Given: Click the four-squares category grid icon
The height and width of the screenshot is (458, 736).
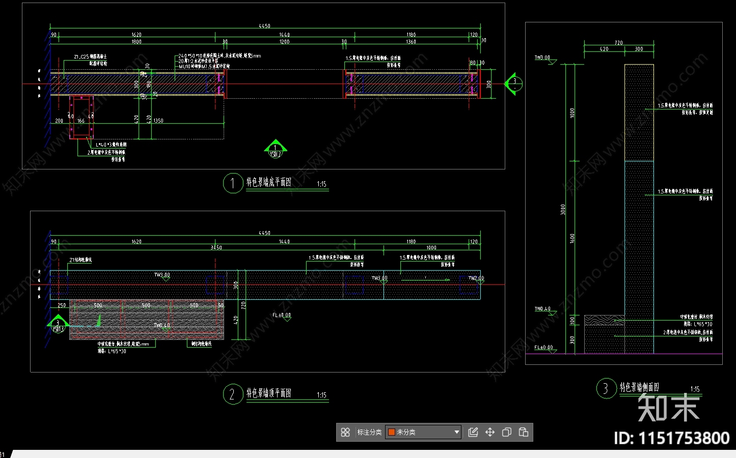Looking at the screenshot, I should click(345, 432).
